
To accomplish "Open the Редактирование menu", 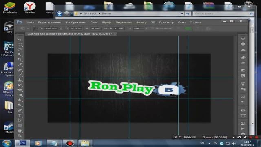I will [50, 22].
